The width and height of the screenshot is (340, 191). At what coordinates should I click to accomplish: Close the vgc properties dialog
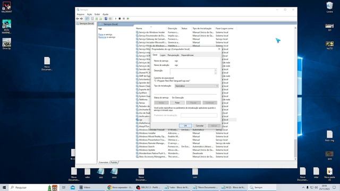coord(219,49)
